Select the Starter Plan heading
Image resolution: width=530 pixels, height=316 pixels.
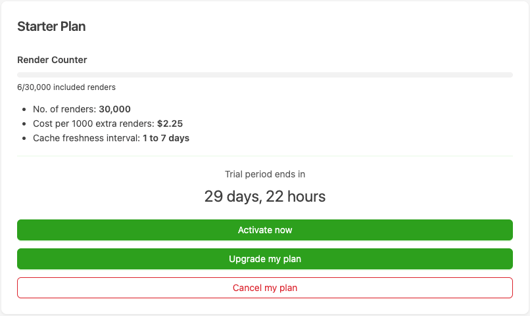[51, 26]
